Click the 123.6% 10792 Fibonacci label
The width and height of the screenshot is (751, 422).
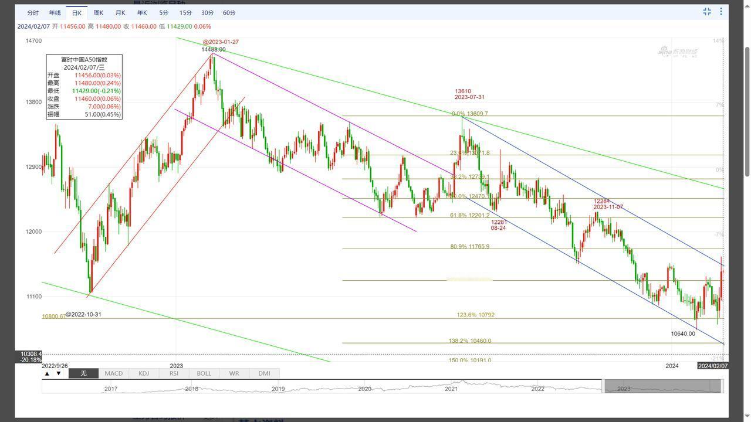click(475, 315)
